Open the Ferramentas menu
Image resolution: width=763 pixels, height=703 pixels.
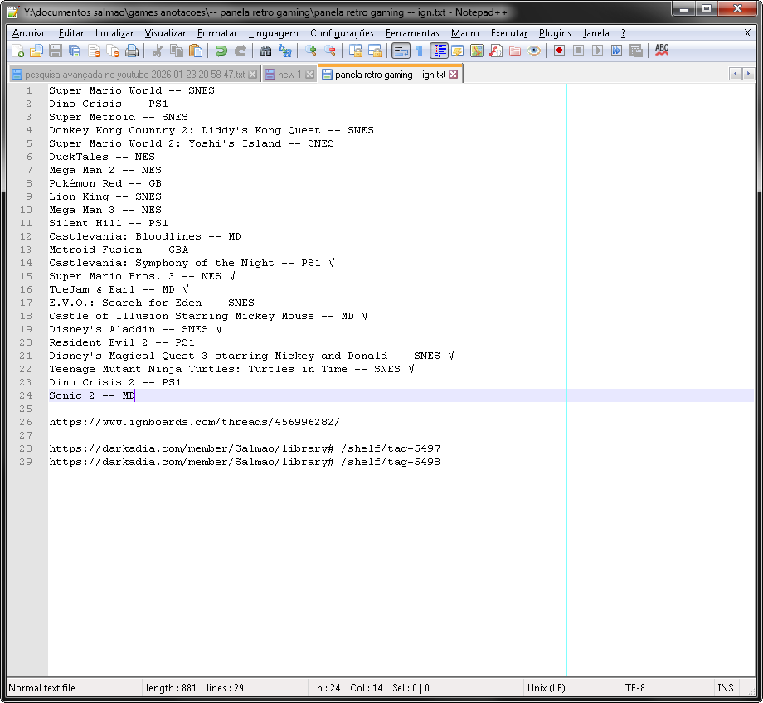click(x=412, y=33)
